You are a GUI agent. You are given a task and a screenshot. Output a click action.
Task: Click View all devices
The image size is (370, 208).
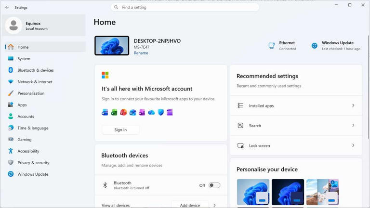pyautogui.click(x=116, y=206)
